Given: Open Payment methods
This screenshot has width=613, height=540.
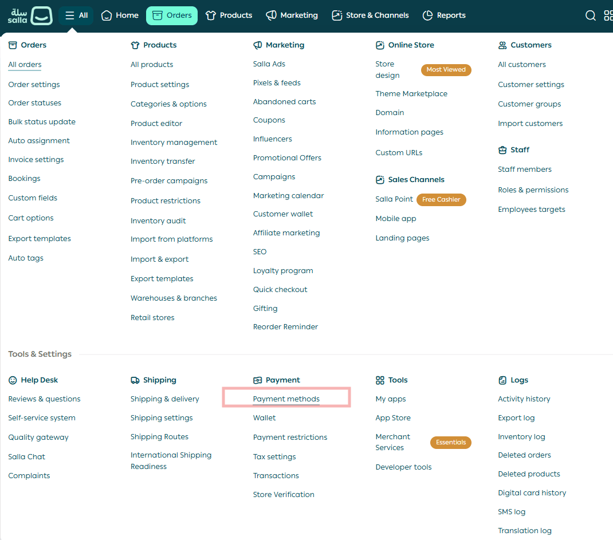Looking at the screenshot, I should (286, 399).
